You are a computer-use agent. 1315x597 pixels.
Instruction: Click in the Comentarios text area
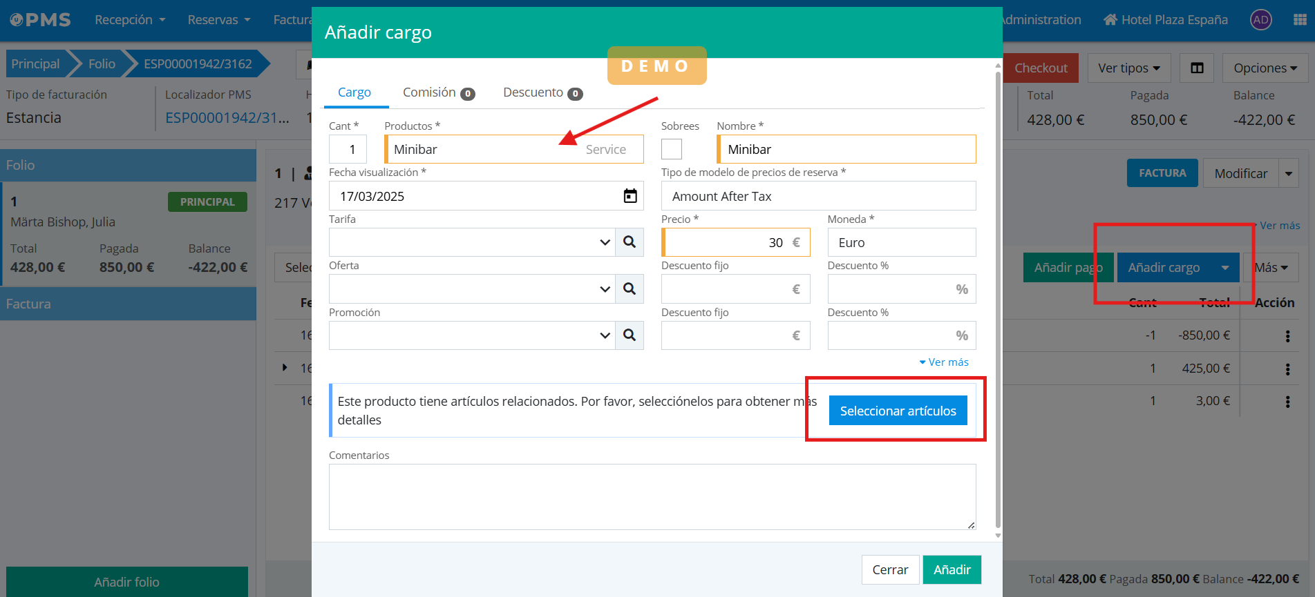pyautogui.click(x=652, y=496)
